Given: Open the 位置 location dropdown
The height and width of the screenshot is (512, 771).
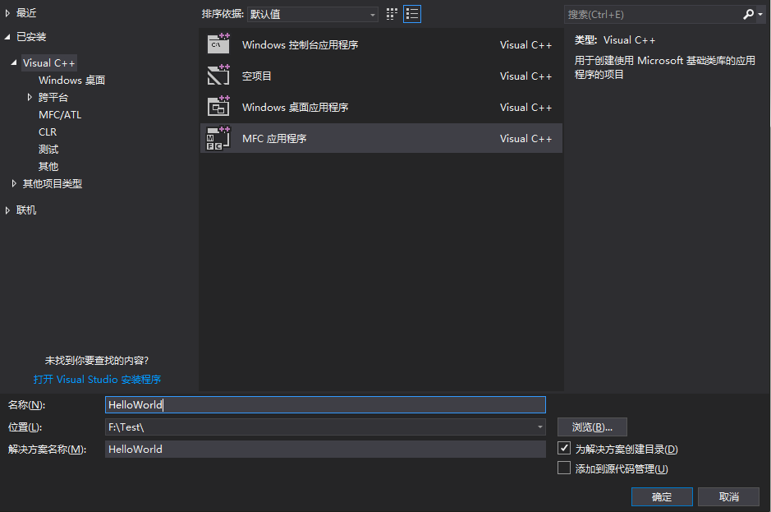Looking at the screenshot, I should click(x=539, y=427).
